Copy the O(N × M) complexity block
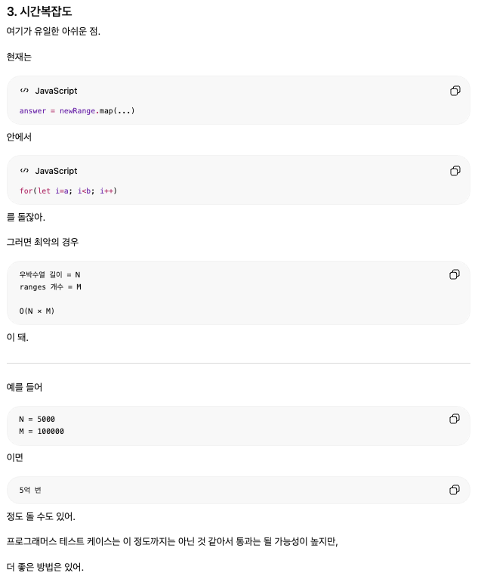Viewport: 478px width, 579px height. (x=455, y=274)
